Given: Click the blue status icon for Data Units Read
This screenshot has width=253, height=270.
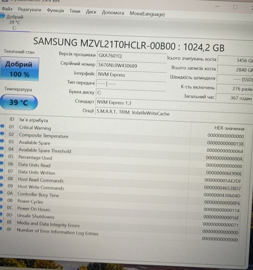Looking at the screenshot, I should (2, 164).
